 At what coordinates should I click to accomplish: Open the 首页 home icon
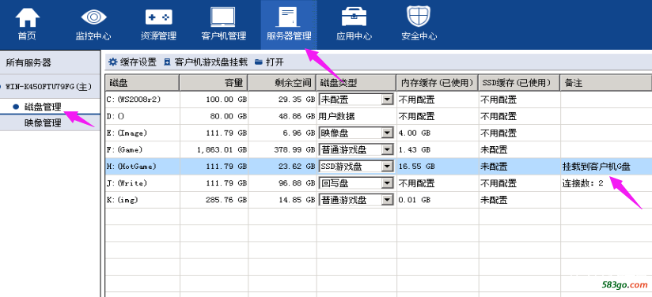(x=27, y=18)
